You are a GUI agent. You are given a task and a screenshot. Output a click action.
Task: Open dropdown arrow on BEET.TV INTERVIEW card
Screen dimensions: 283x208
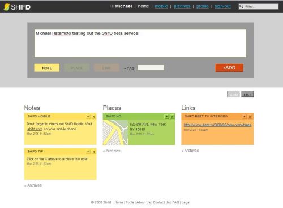pos(245,117)
